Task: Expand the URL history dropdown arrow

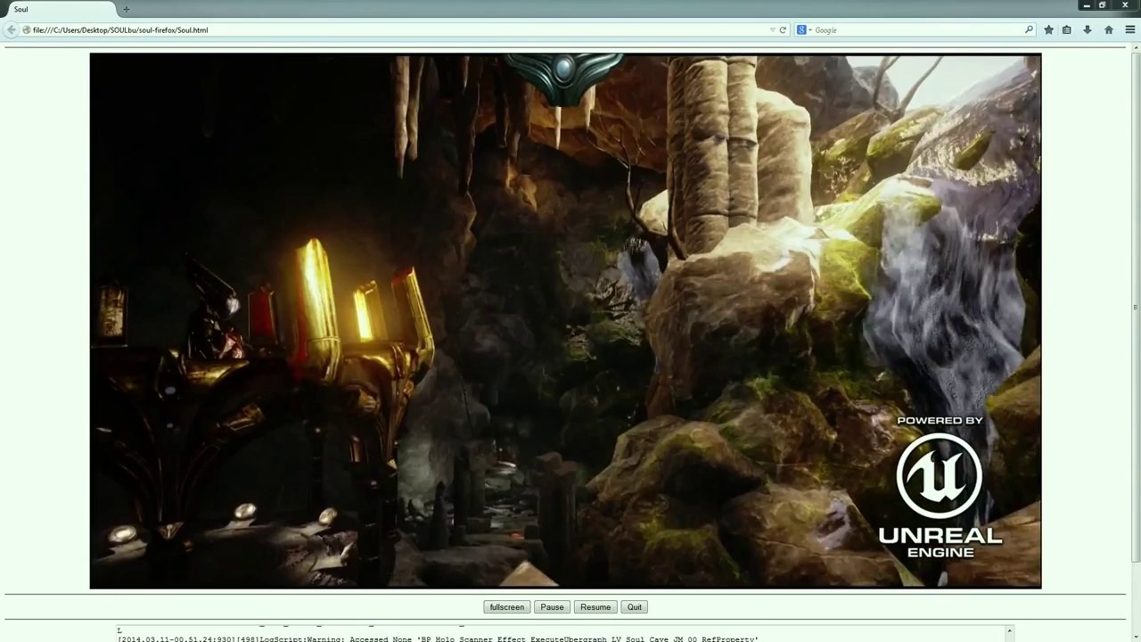Action: [x=772, y=29]
